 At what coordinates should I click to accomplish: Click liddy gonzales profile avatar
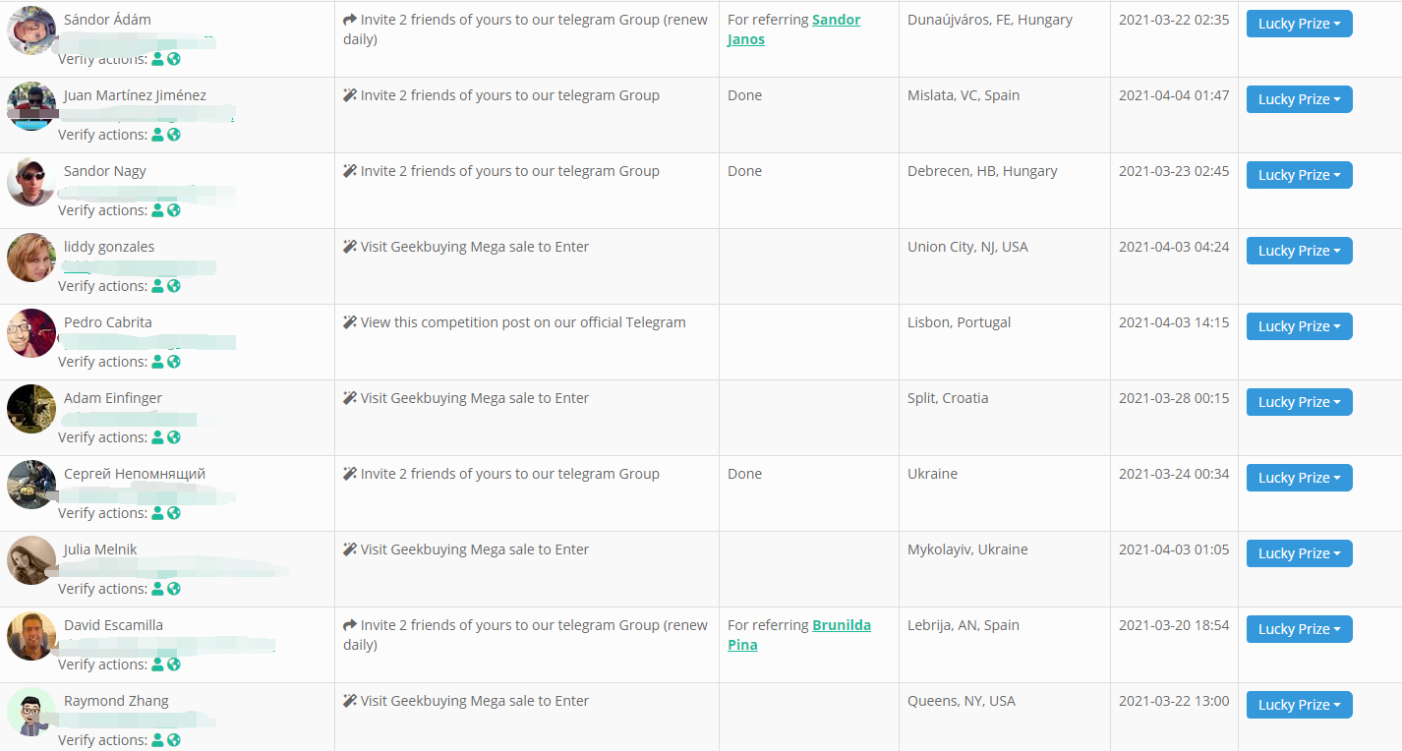(31, 258)
